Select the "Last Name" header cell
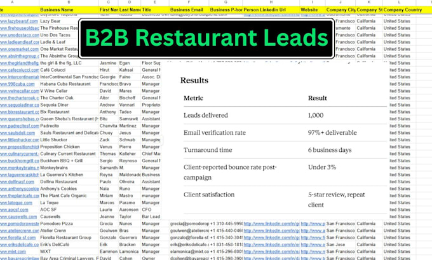This screenshot has height=260, width=432. (130, 10)
